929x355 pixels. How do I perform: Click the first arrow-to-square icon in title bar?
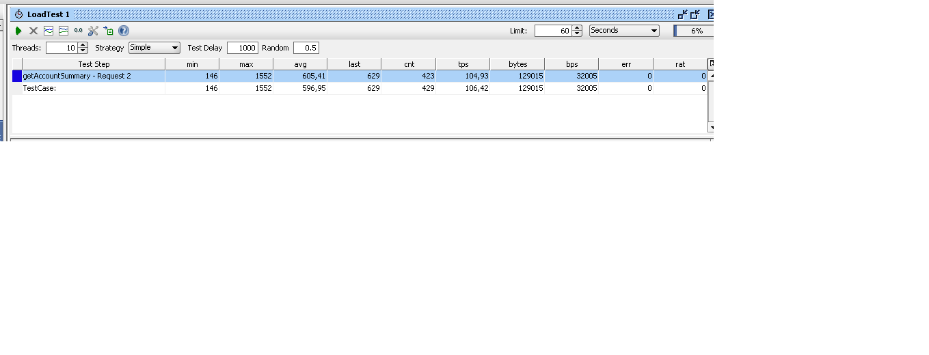682,14
